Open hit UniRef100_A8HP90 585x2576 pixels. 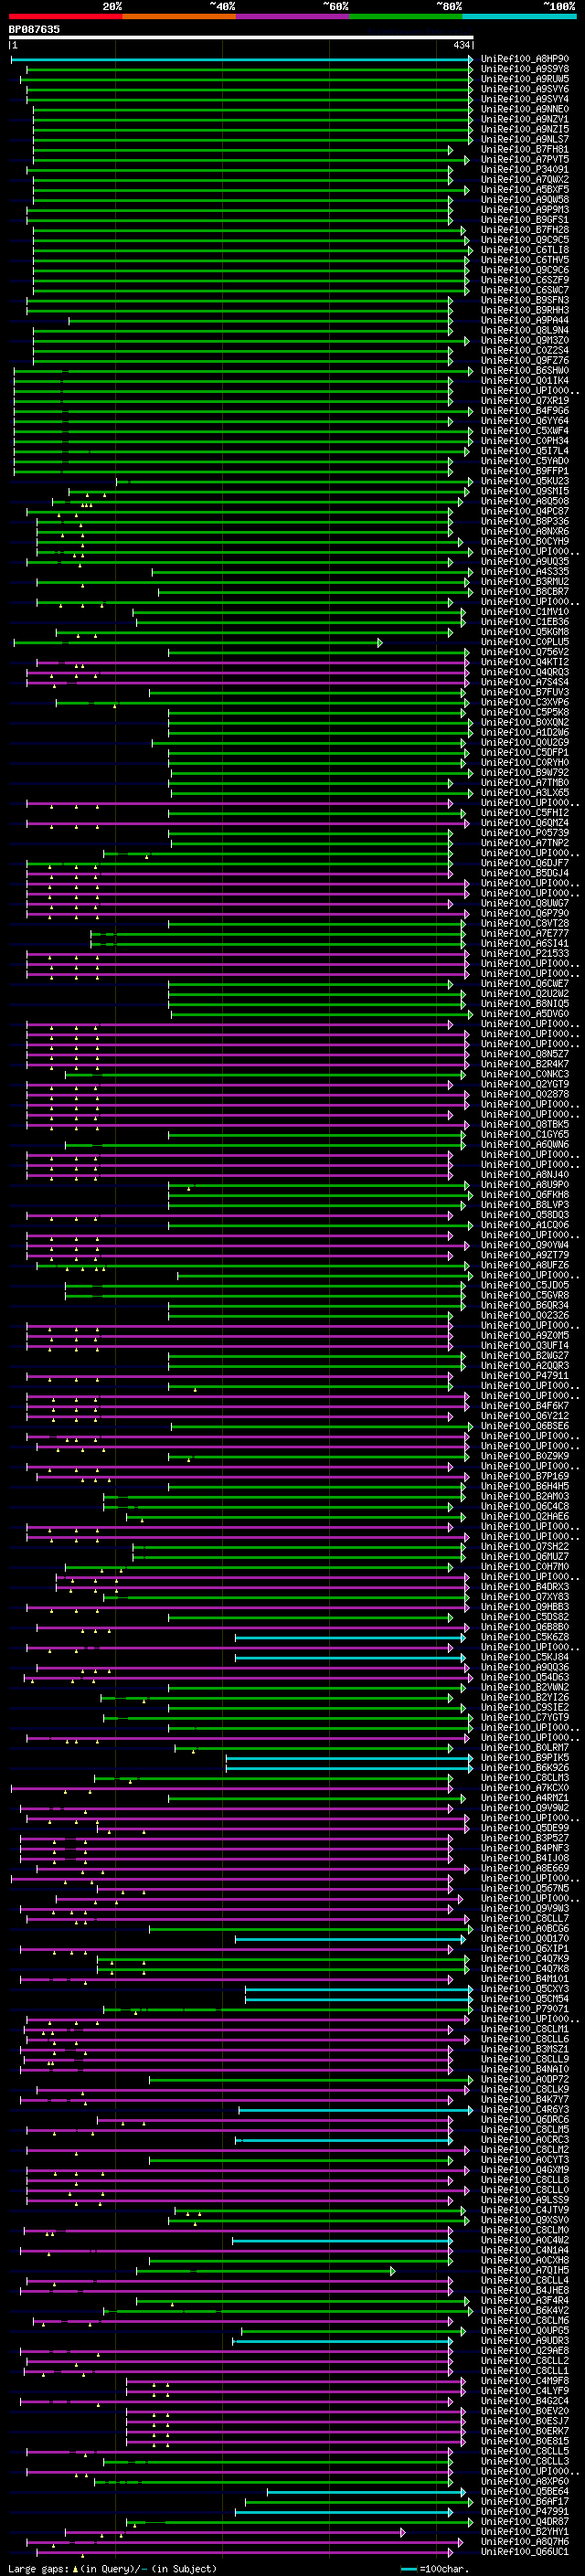[525, 59]
